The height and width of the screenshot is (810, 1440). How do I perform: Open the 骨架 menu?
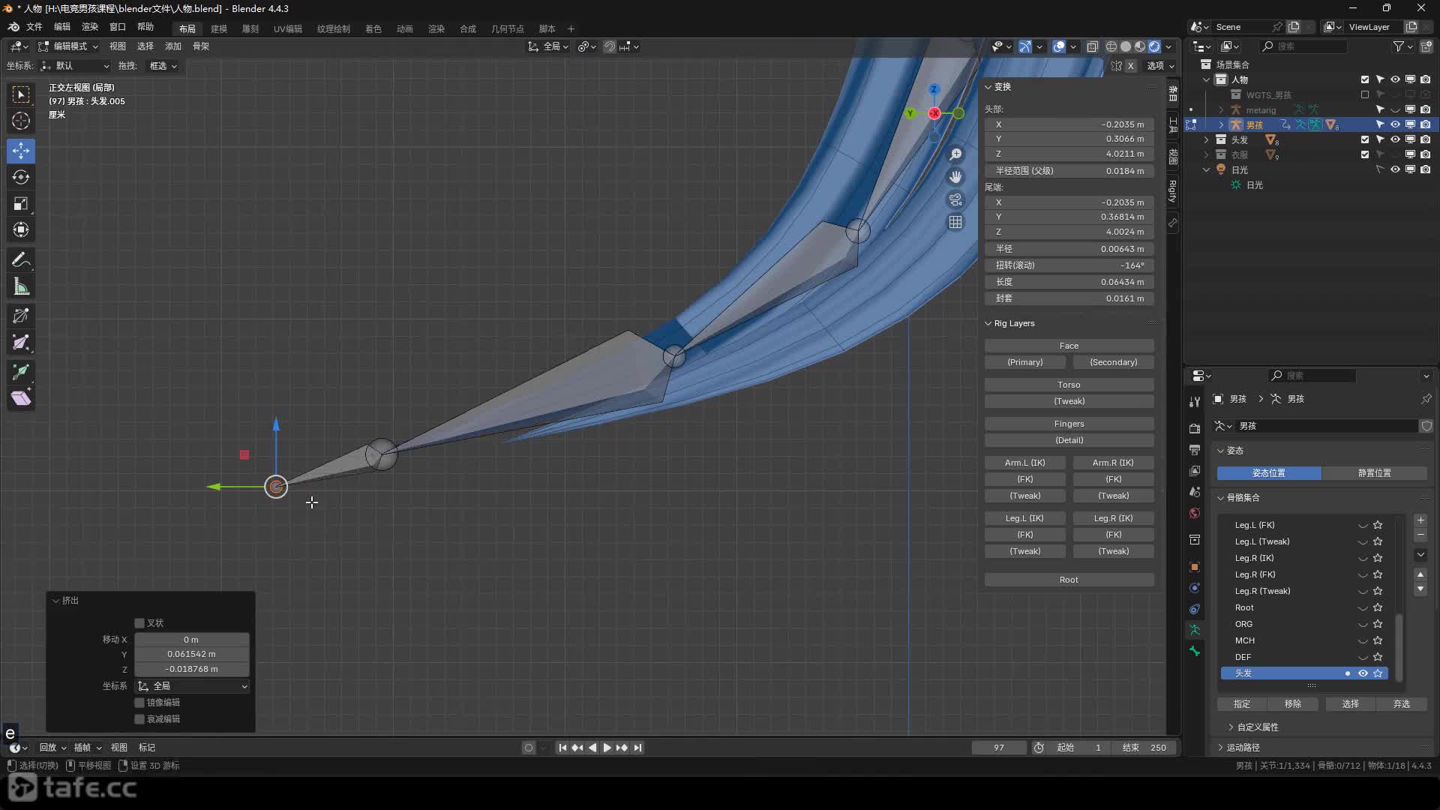pyautogui.click(x=201, y=46)
